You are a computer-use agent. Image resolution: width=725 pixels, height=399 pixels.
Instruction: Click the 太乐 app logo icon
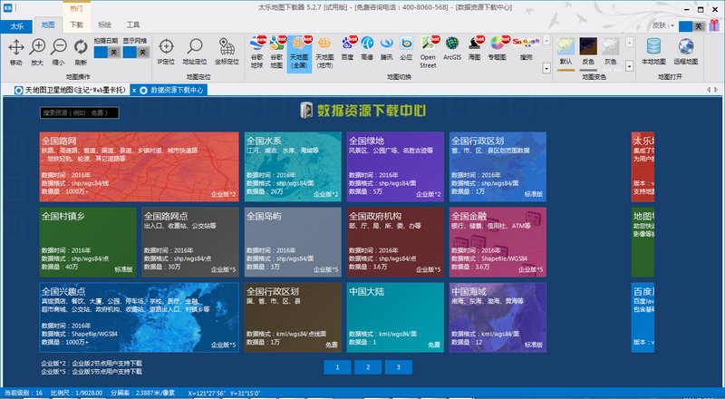[8, 8]
